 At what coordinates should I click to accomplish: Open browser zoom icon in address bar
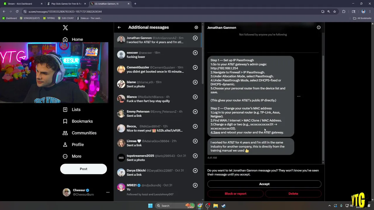pyautogui.click(x=329, y=11)
